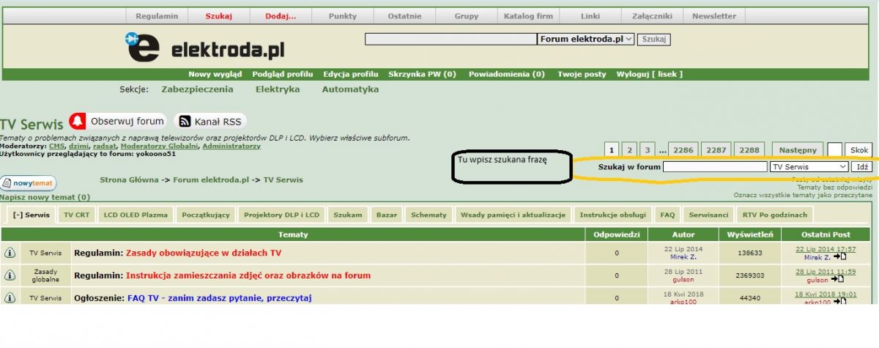Go to page 3 of the forum
This screenshot has height=348, width=879.
[x=648, y=149]
